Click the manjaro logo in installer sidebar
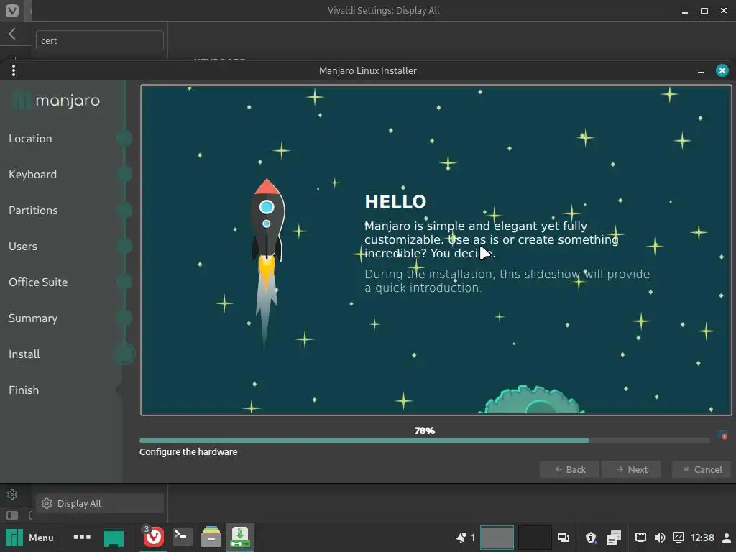Viewport: 736px width, 552px height. (x=56, y=101)
